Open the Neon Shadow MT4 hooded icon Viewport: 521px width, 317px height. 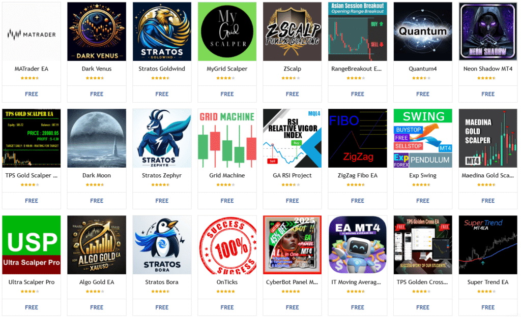click(x=488, y=31)
